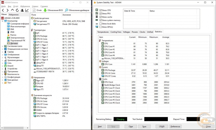Refresh AIDA64 with the circular arrow icon
This screenshot has height=130, width=216.
pyautogui.click(x=17, y=10)
